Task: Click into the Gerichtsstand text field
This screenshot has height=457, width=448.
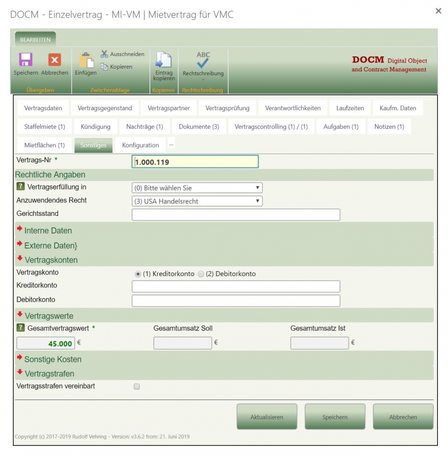Action: coord(236,215)
